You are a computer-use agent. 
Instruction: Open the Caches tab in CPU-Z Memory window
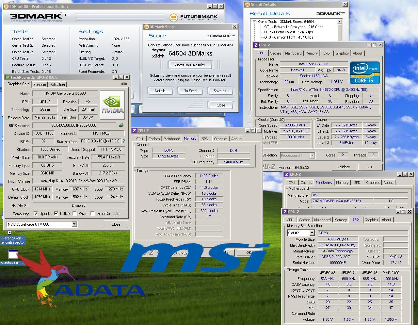click(x=154, y=139)
